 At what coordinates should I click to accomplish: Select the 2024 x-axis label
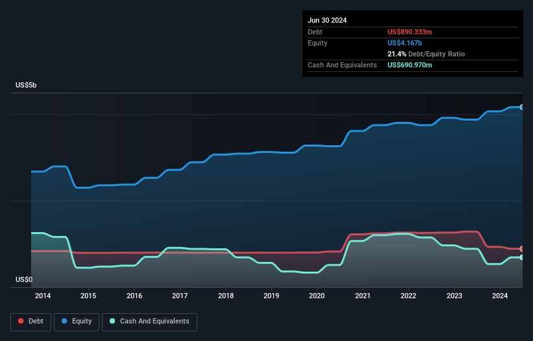[x=500, y=296]
